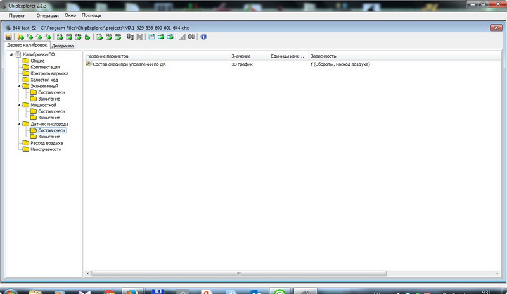Viewport: 507px width, 294px height.
Task: Click the blue info icon in toolbar
Action: [x=203, y=37]
